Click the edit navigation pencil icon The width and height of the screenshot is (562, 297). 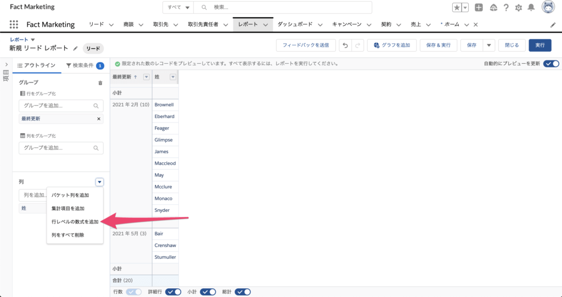(553, 25)
